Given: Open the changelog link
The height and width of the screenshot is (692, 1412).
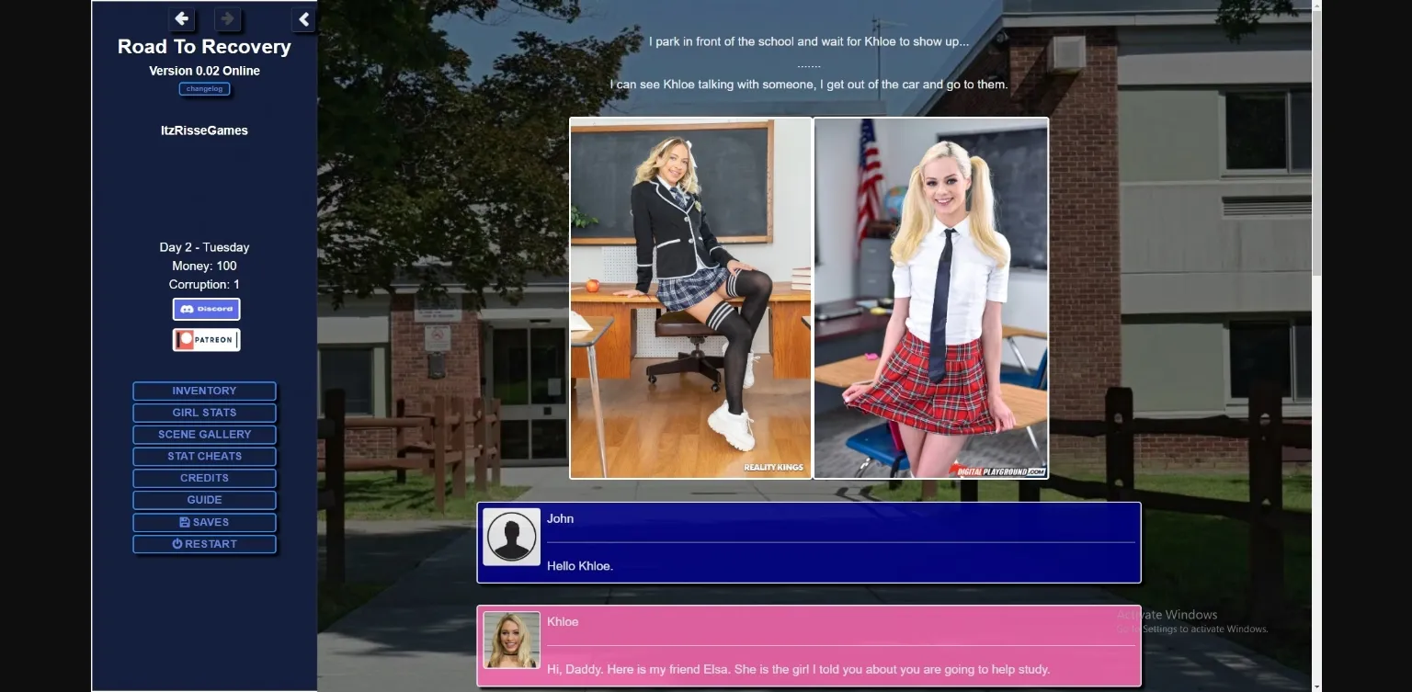Looking at the screenshot, I should 204,89.
